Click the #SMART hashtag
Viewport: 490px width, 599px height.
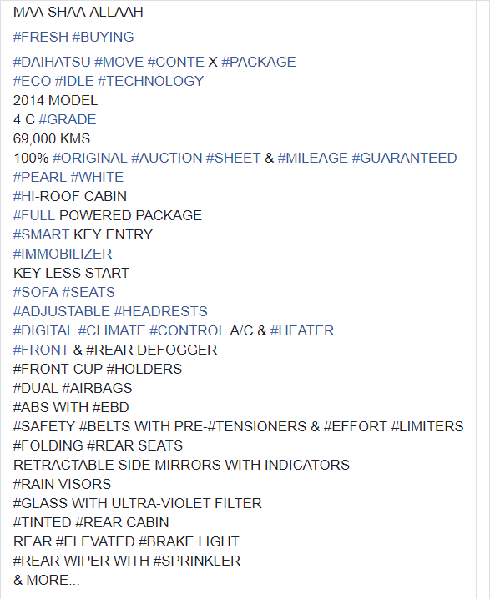pyautogui.click(x=41, y=234)
